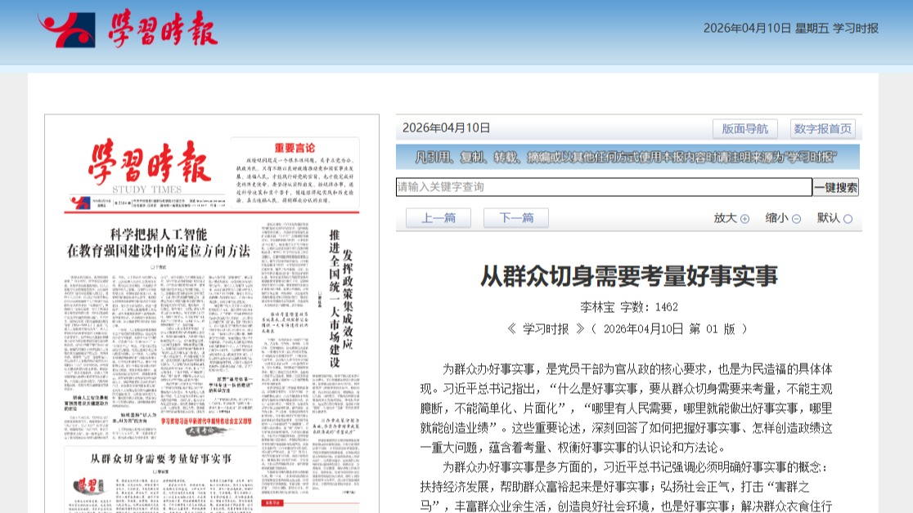This screenshot has height=513, width=913.
Task: Click the blue citation notice banner
Action: tap(627, 157)
